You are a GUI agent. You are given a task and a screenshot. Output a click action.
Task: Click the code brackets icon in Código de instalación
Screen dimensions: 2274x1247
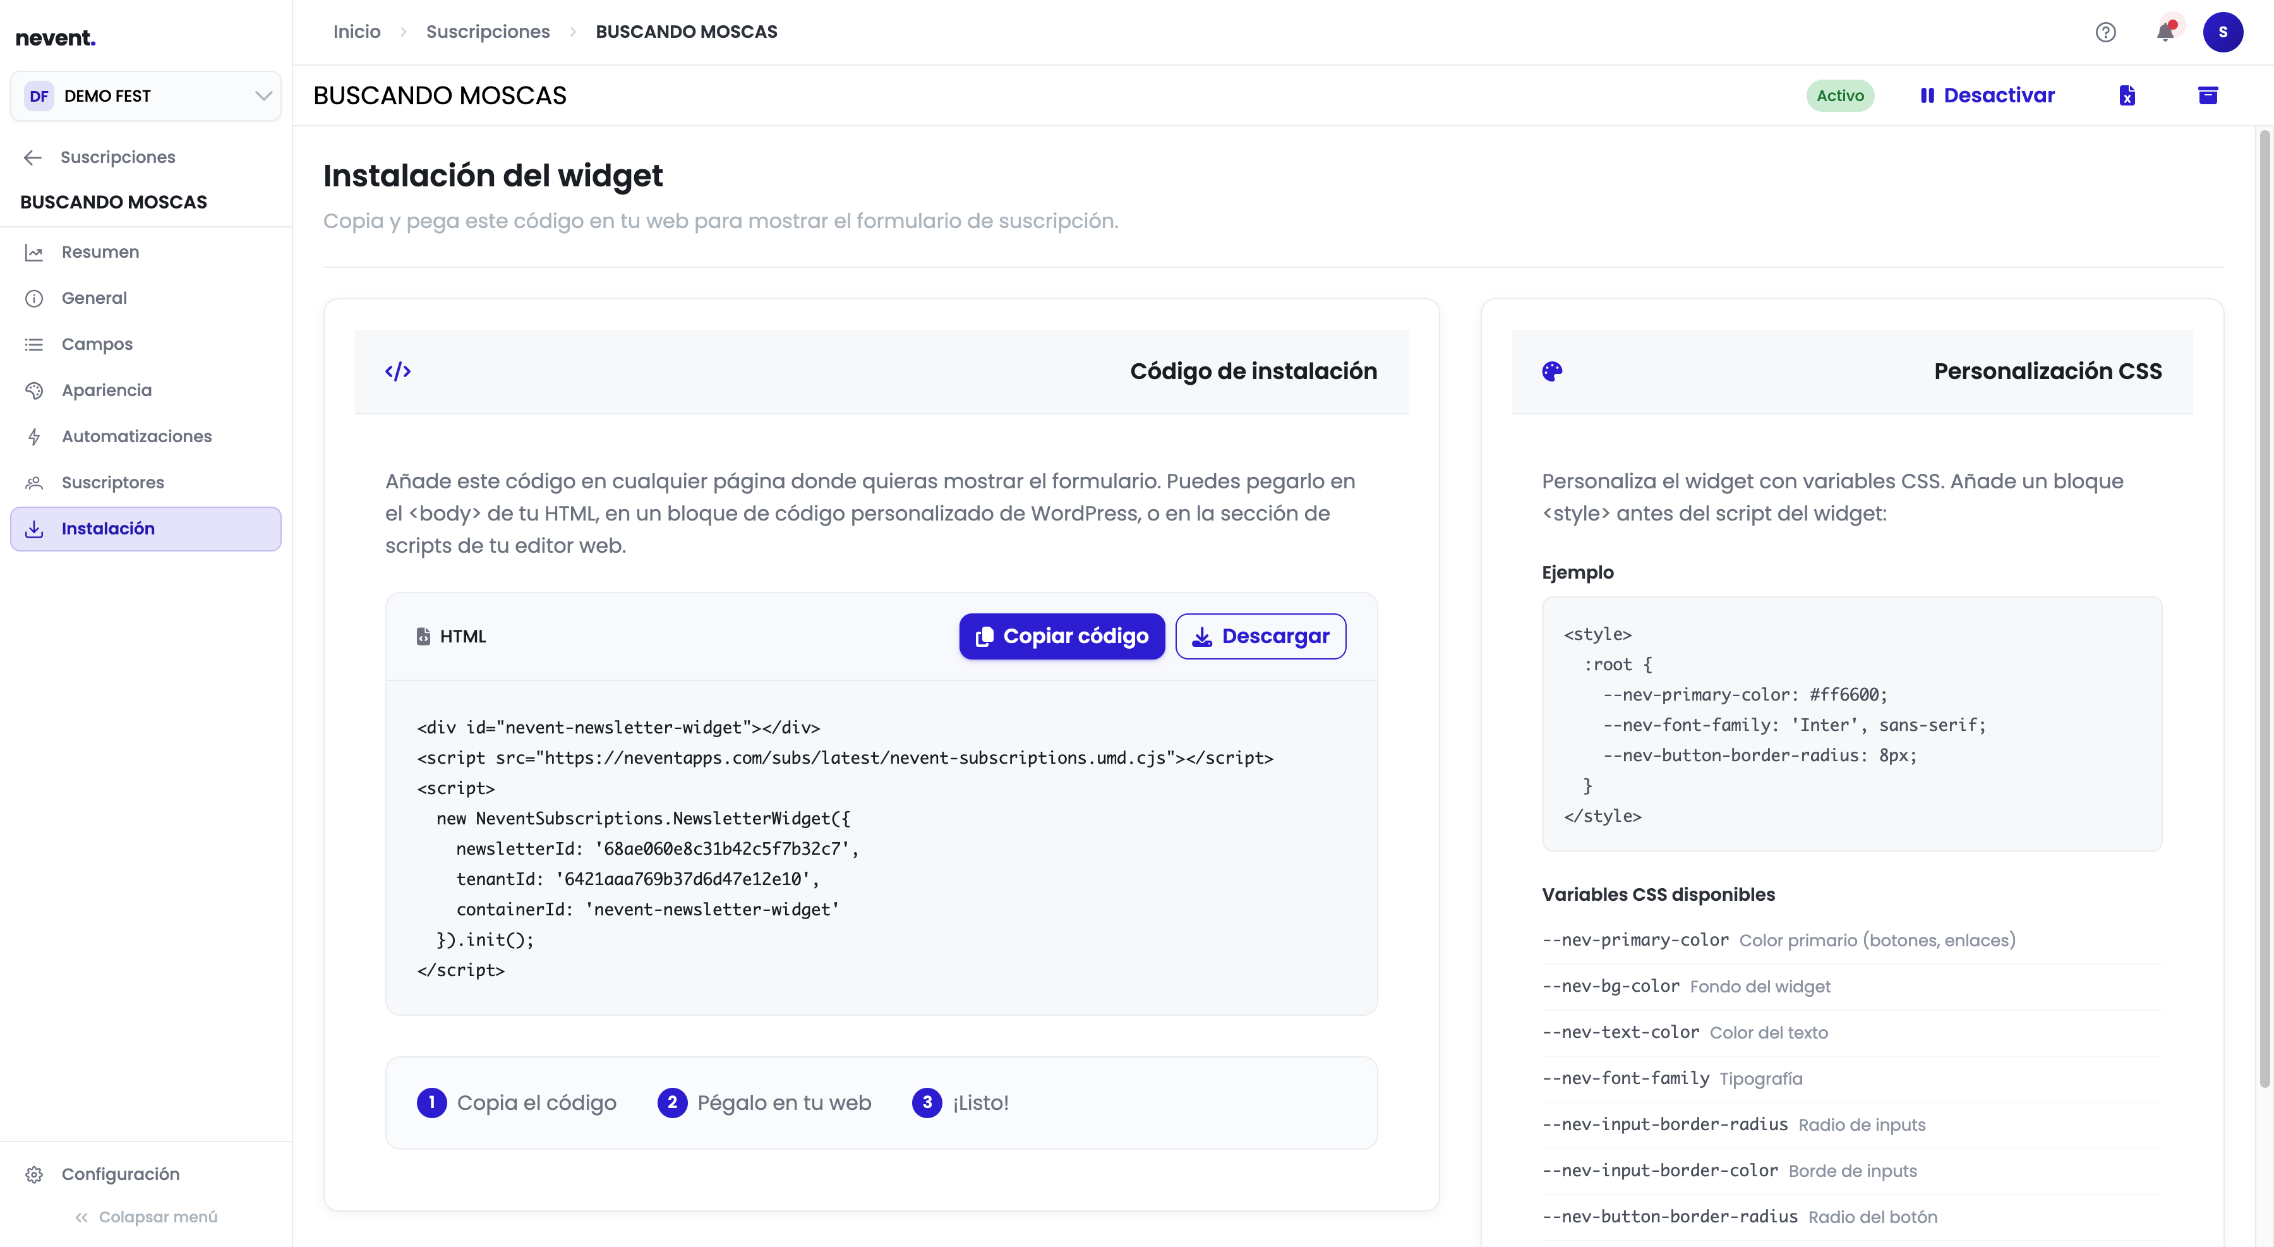click(398, 371)
